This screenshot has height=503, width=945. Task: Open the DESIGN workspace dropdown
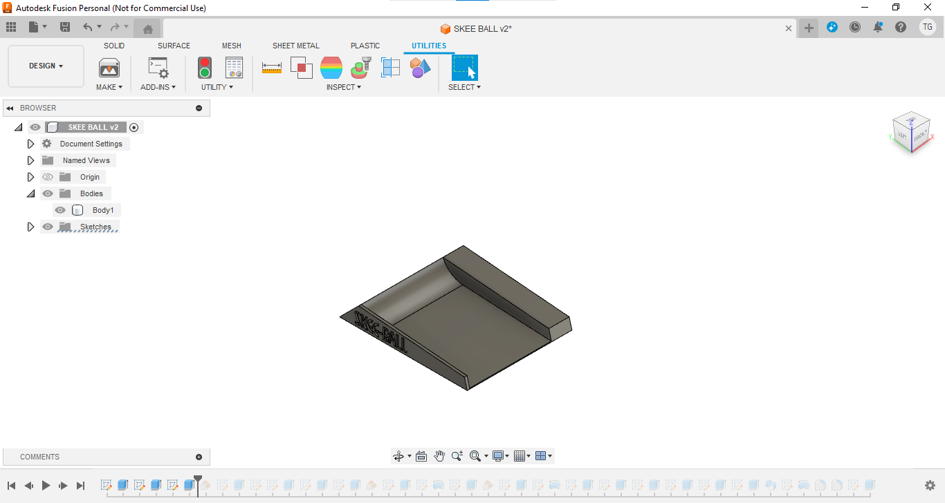(x=46, y=66)
